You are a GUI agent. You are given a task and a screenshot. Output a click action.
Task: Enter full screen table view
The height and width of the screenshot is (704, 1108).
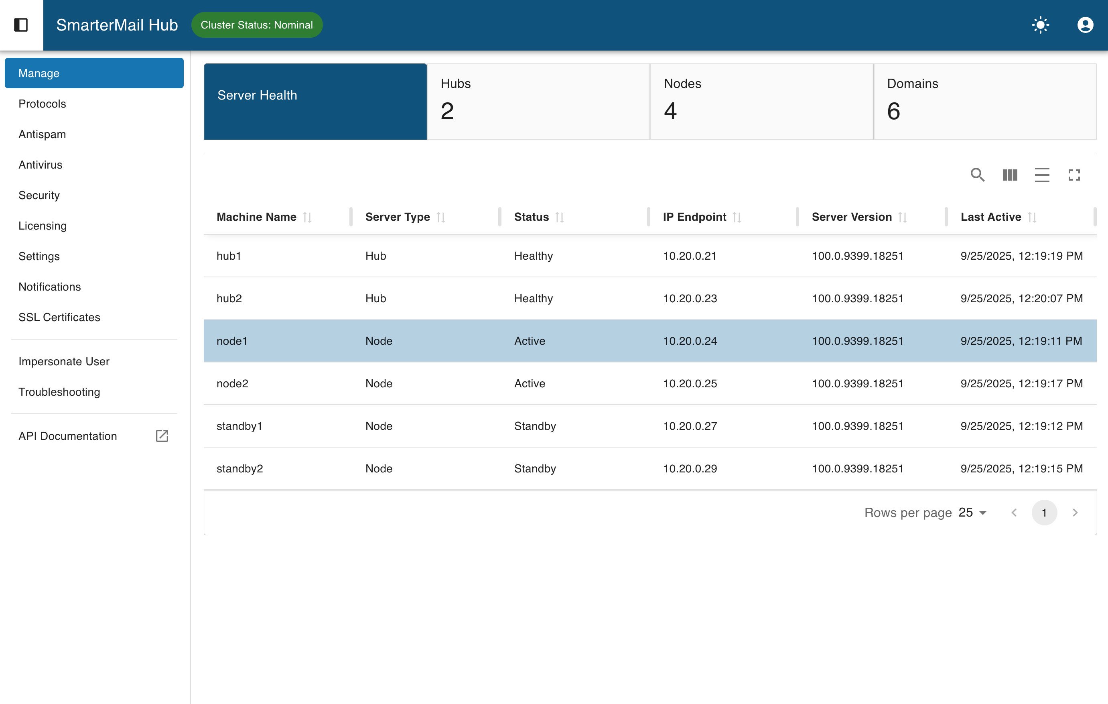point(1074,175)
